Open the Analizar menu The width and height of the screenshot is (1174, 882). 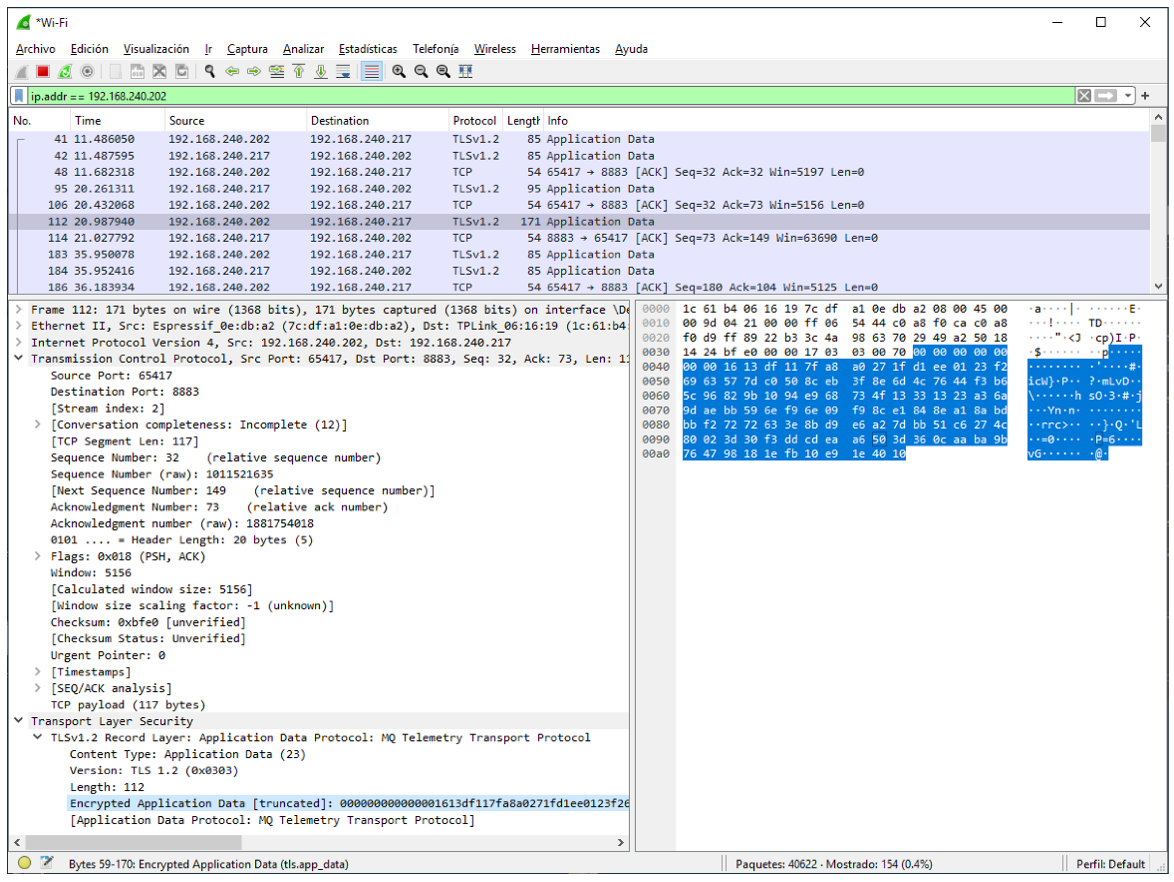click(x=303, y=49)
